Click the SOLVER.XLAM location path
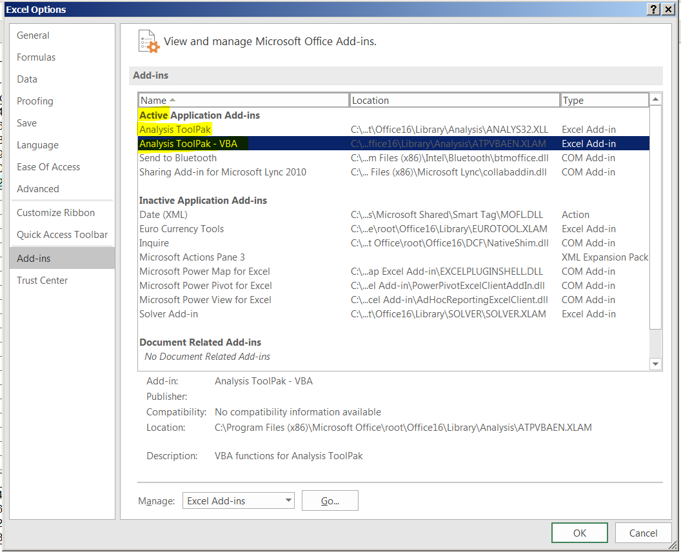 pos(448,314)
